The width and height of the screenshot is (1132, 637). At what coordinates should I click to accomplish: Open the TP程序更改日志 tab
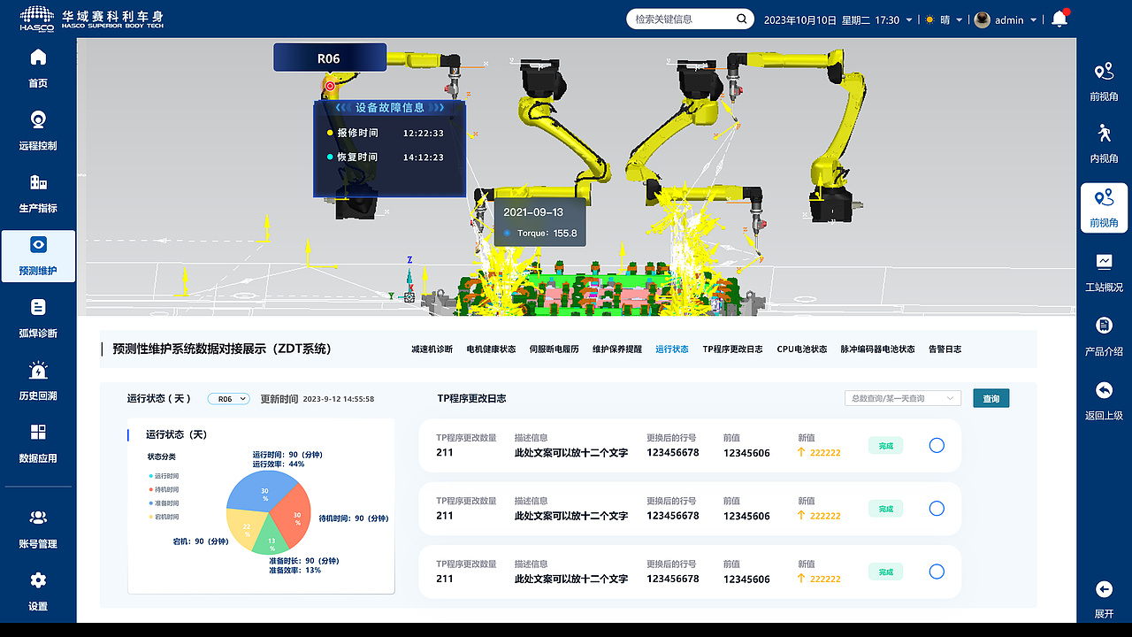coord(732,349)
